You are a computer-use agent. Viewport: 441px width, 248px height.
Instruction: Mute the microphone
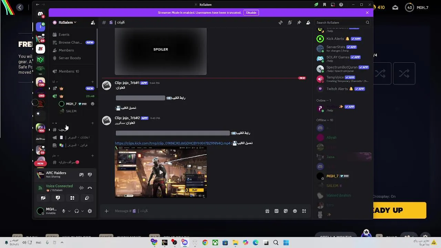[x=63, y=211]
